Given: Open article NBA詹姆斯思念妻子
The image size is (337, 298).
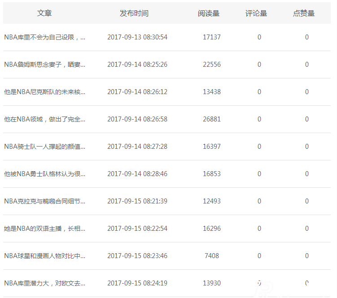Looking at the screenshot, I should [44, 65].
